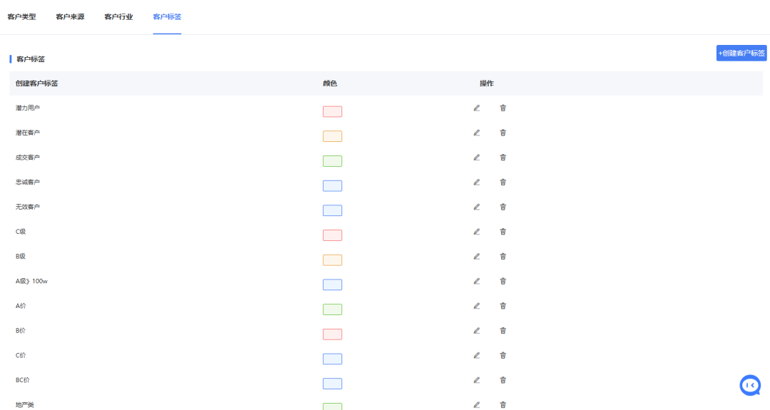Click the 颜色 column header
The image size is (770, 410).
tap(330, 83)
